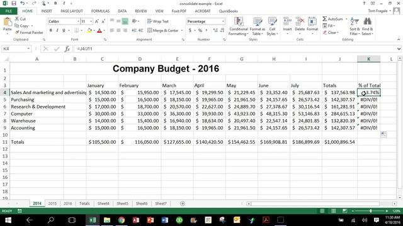Screen dimensions: 403x226
Task: Click Merge & Center icon
Action: 150,31
